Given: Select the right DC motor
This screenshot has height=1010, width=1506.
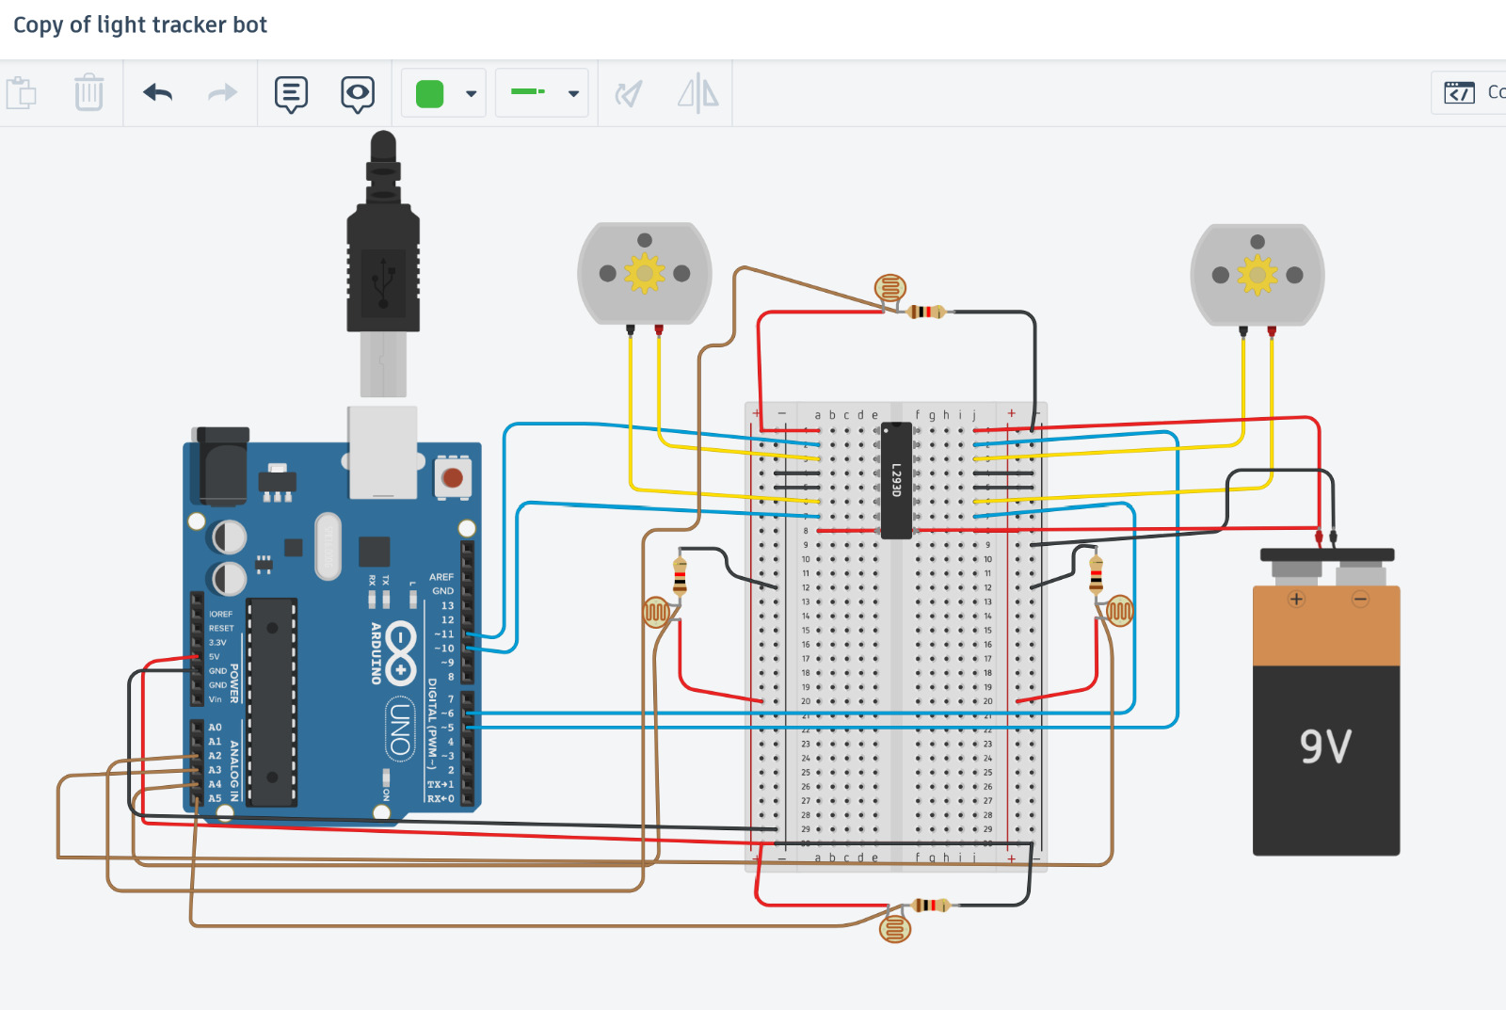Looking at the screenshot, I should [1257, 275].
